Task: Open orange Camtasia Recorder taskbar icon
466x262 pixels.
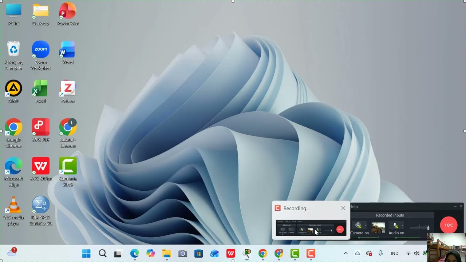Action: point(311,254)
